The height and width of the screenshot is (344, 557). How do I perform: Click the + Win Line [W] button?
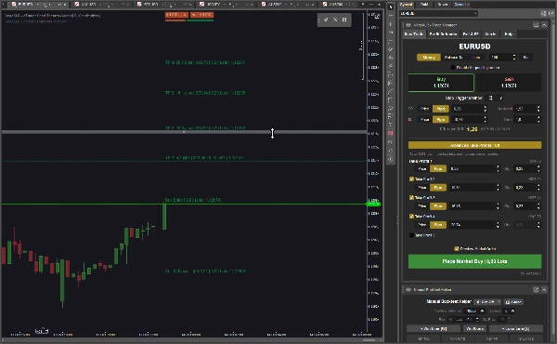point(434,329)
